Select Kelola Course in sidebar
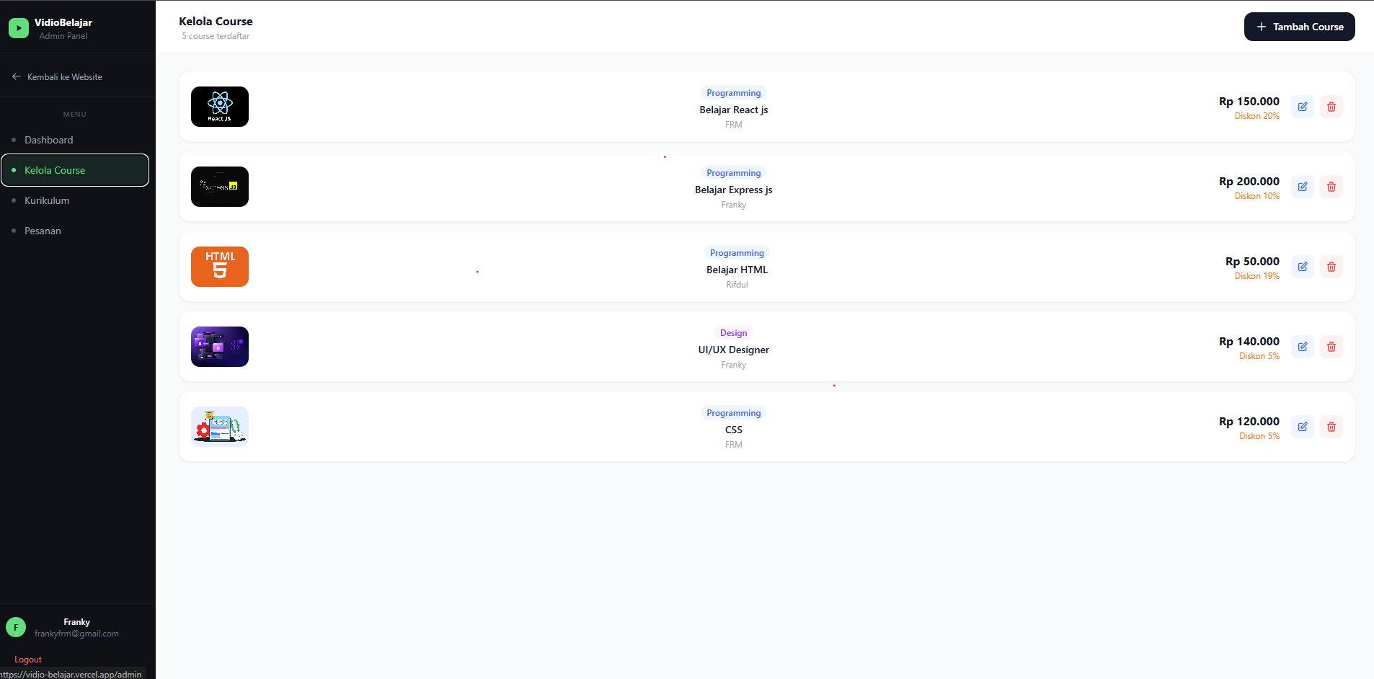This screenshot has height=679, width=1374. [75, 170]
